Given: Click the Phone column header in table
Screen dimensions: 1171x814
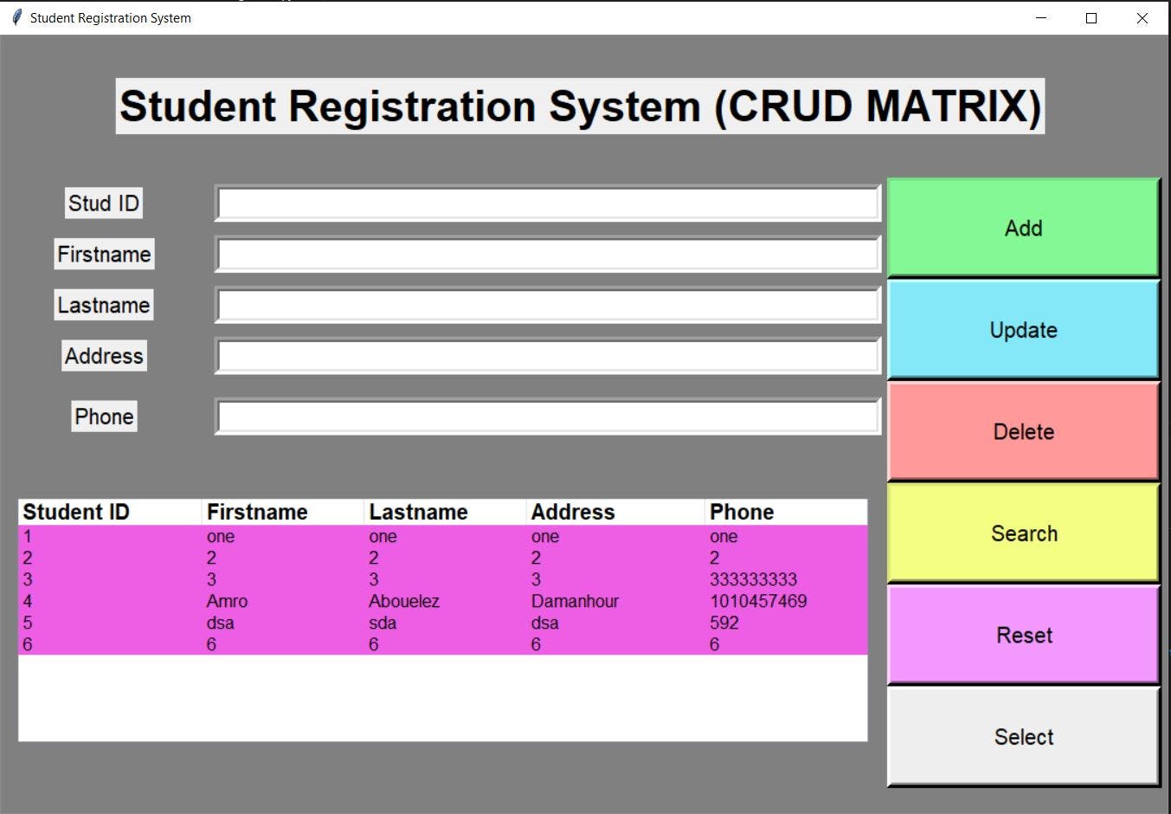Looking at the screenshot, I should point(786,512).
